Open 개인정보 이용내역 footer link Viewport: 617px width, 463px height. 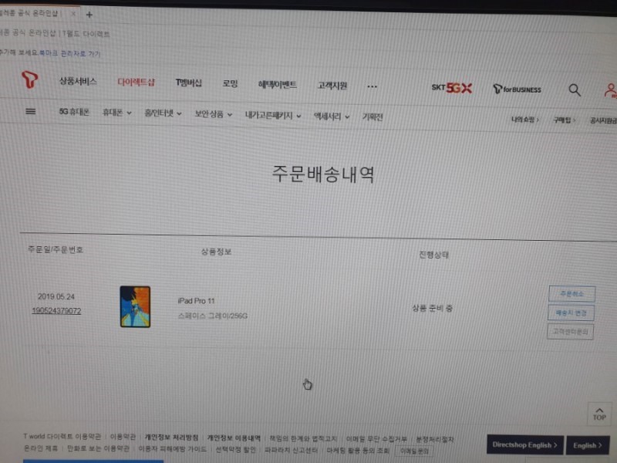[234, 438]
